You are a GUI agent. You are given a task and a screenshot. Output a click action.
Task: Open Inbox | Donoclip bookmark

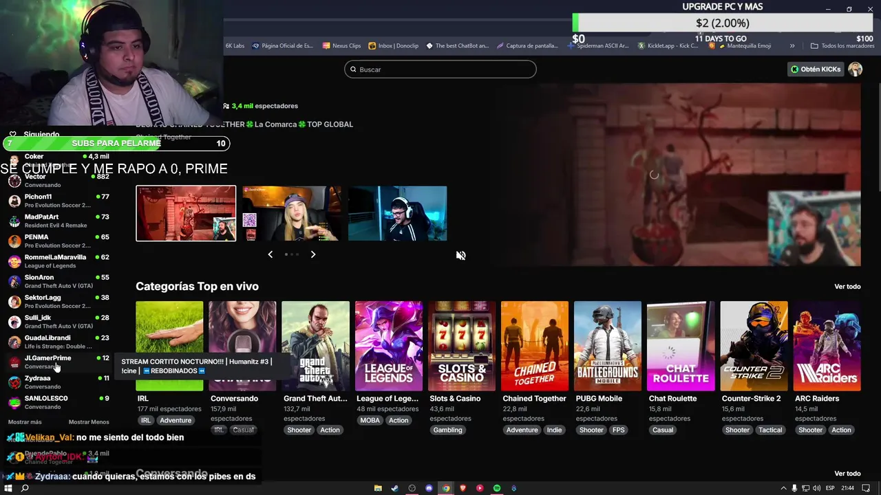pos(393,46)
